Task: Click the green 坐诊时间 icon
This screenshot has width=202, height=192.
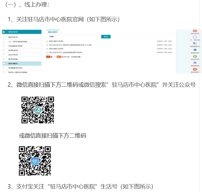Action: [195, 56]
